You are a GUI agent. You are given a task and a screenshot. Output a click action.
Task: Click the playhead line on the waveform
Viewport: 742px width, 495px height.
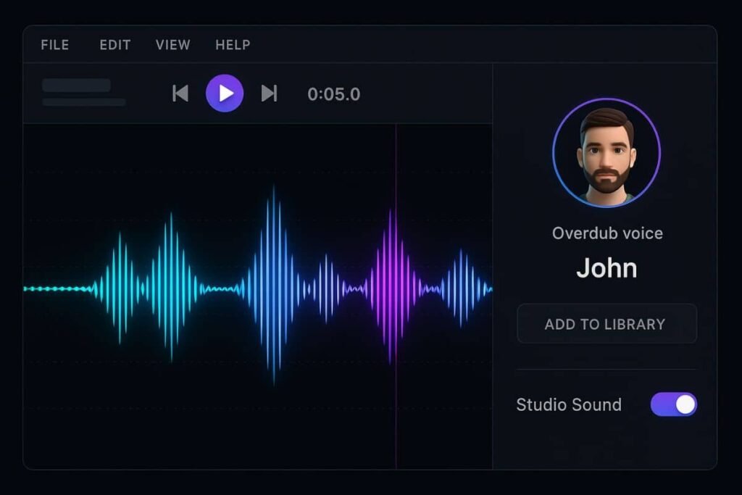tap(396, 290)
